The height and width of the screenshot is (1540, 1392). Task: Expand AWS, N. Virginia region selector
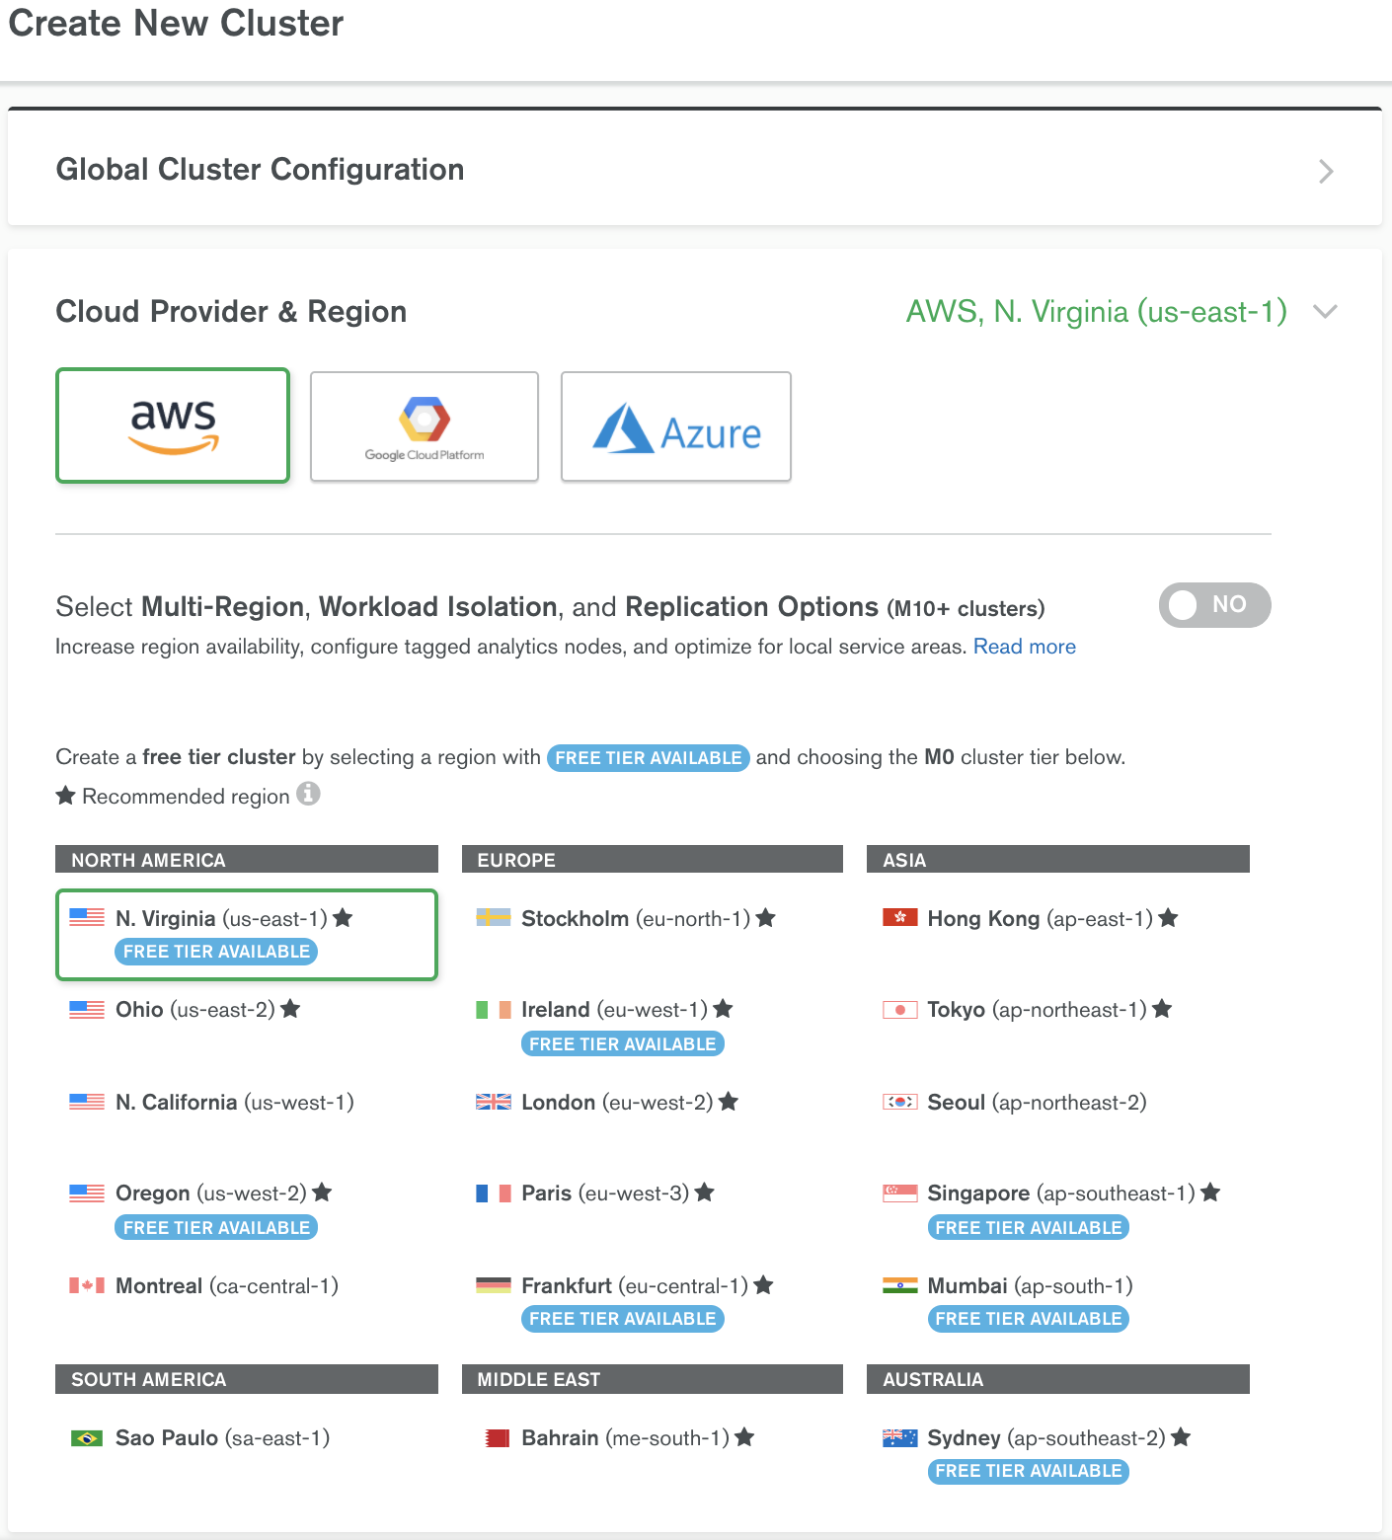1096,312
